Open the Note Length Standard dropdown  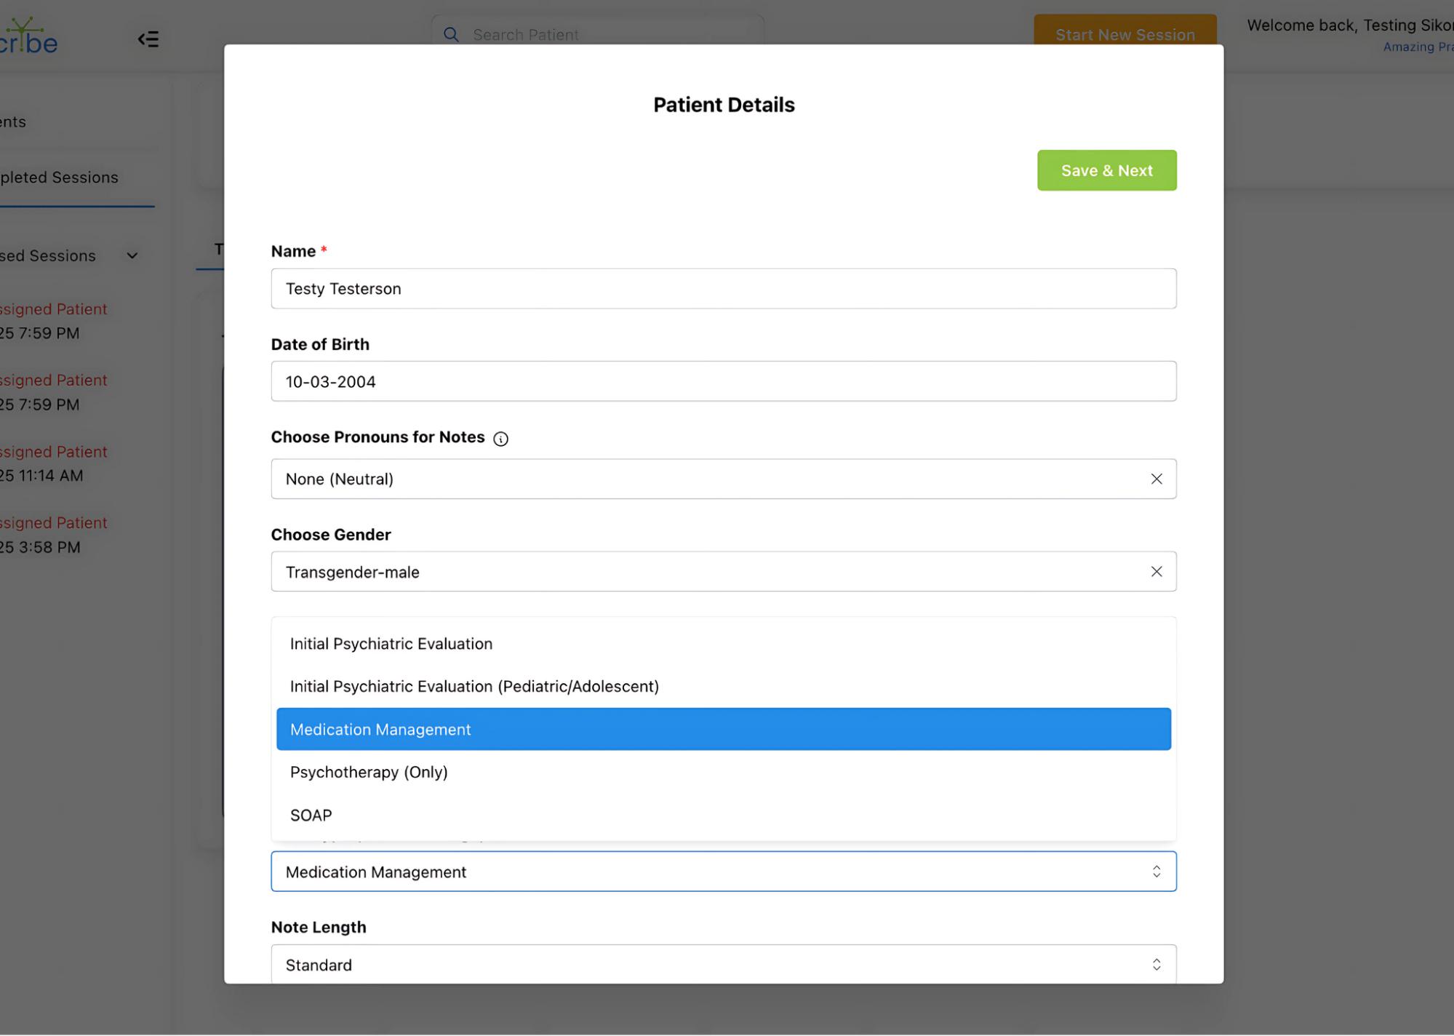pyautogui.click(x=722, y=965)
